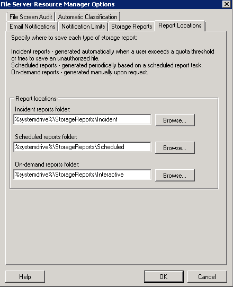233x287 pixels.
Task: Click the "Scheduled reports folder:" label
Action: [x=46, y=137]
